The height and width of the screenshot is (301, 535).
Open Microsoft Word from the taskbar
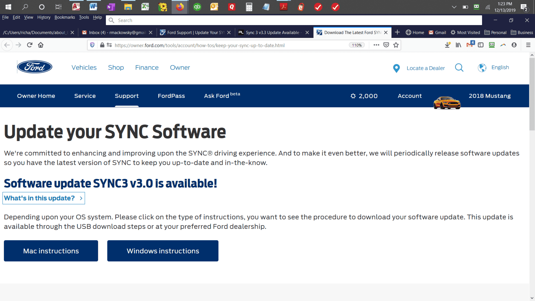93,7
